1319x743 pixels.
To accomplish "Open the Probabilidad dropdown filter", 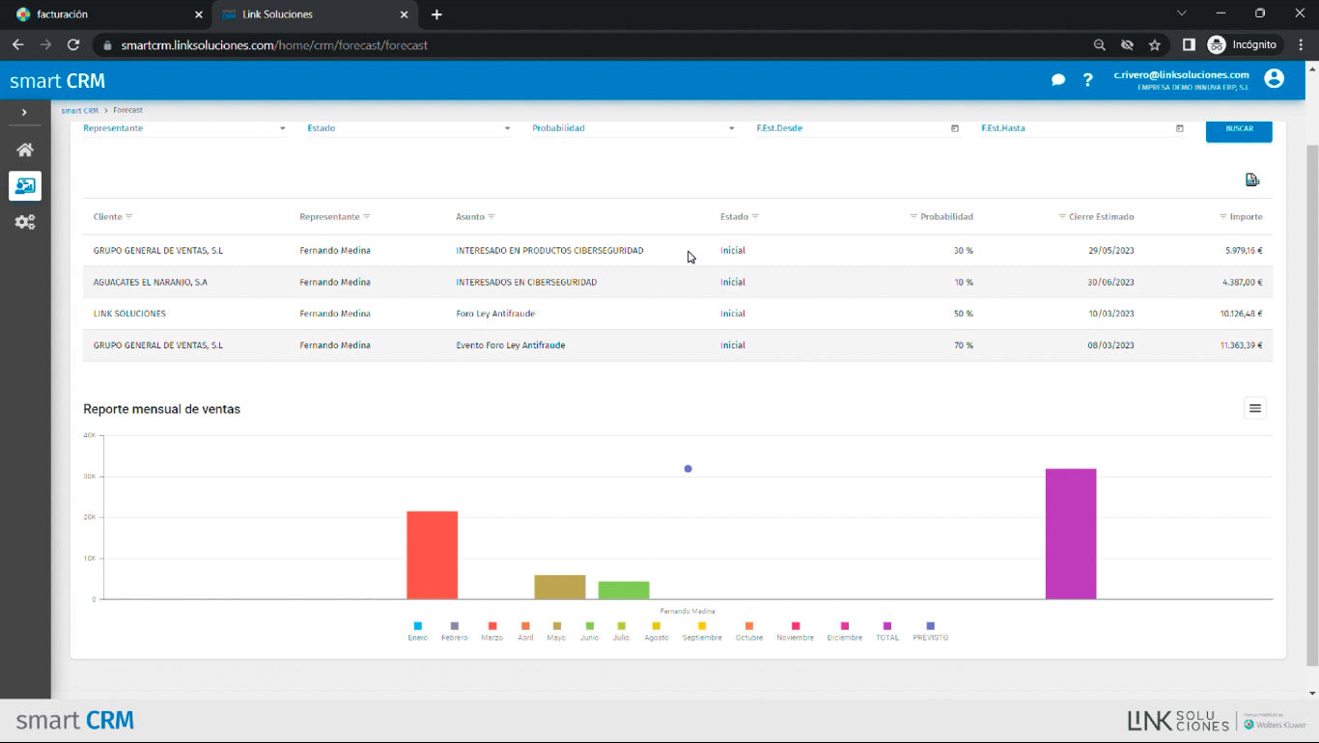I will [632, 127].
